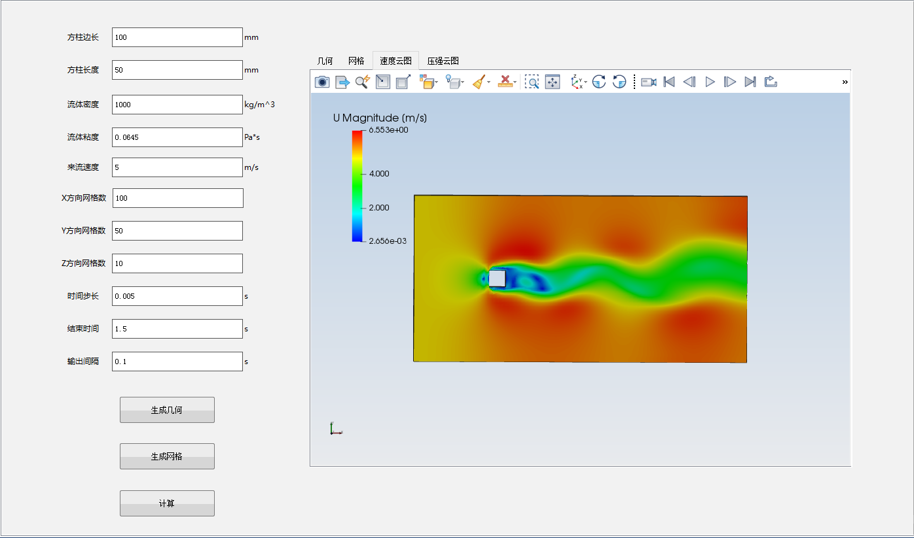
Task: Click the 输出间隔 input field
Action: [x=177, y=361]
